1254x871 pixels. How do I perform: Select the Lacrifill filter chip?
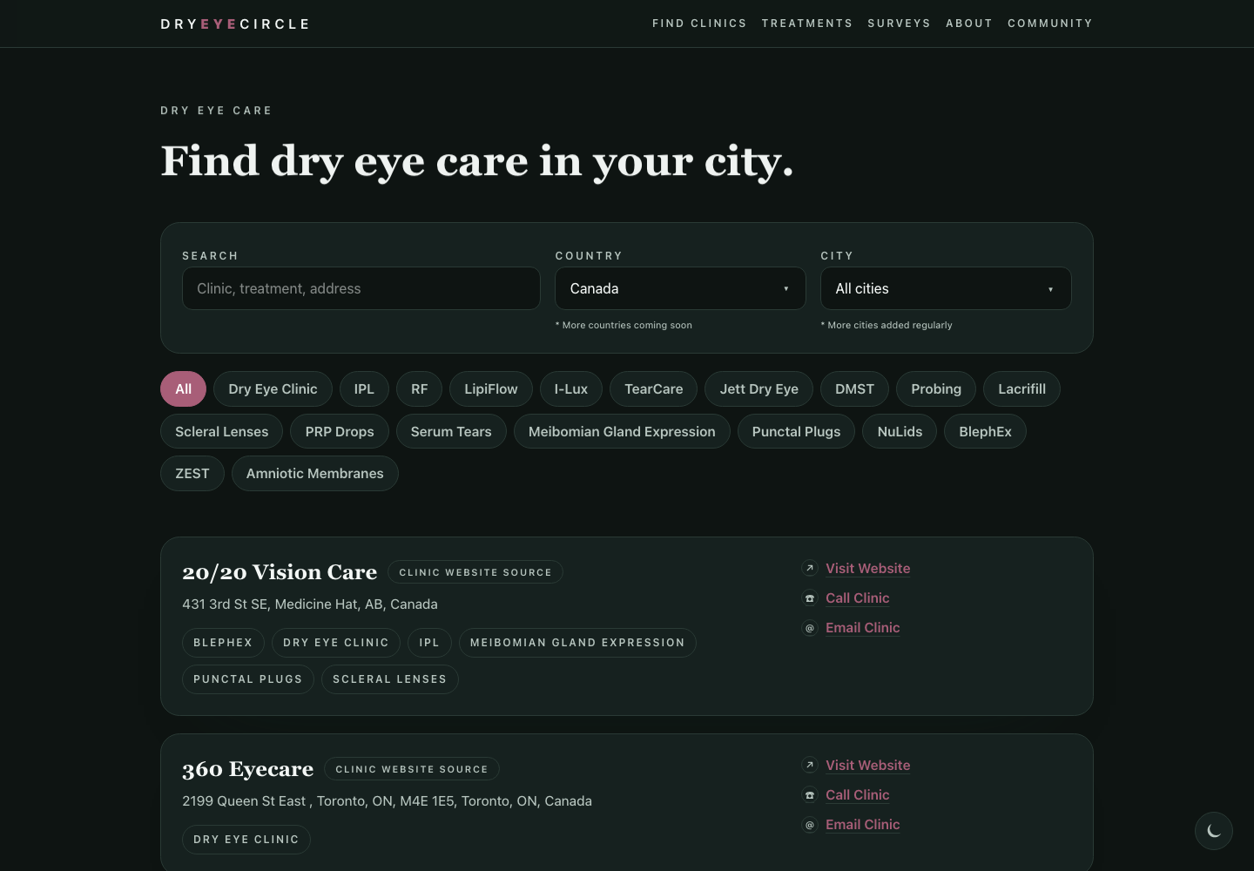[1021, 388]
